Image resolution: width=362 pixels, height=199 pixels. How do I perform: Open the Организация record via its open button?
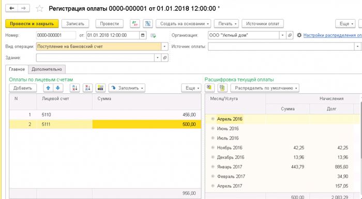tap(290, 35)
